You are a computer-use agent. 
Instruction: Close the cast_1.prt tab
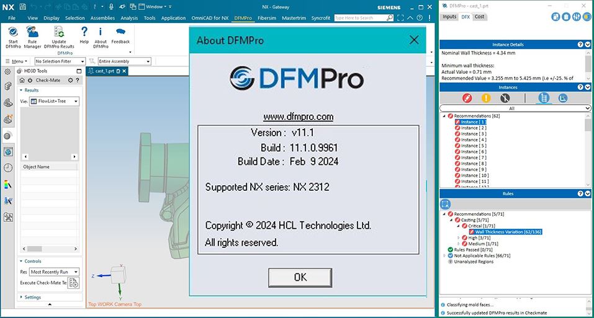124,71
